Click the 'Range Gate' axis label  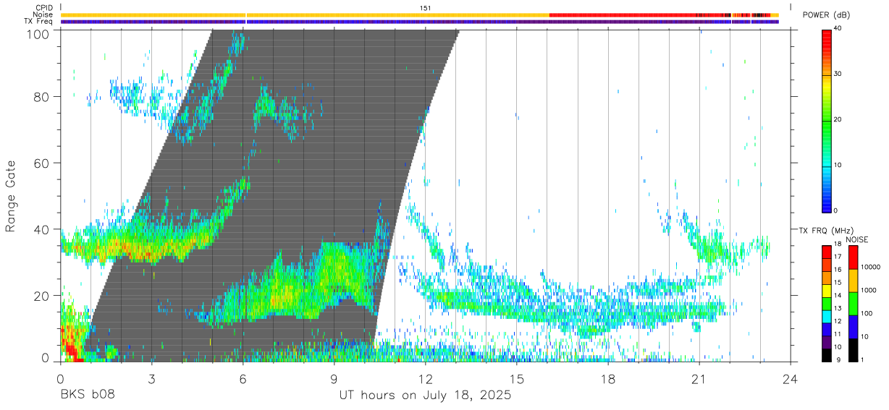pyautogui.click(x=11, y=196)
